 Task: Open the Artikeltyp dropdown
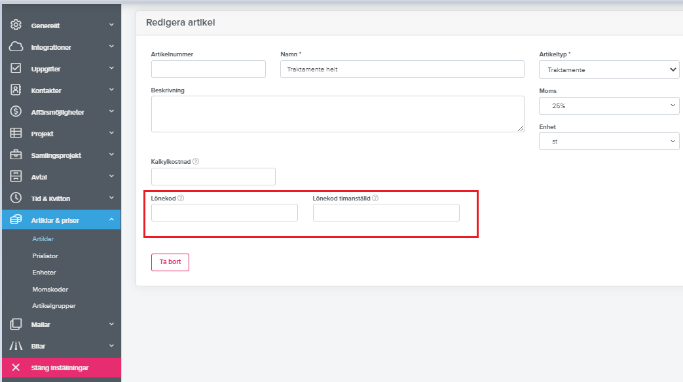[608, 69]
